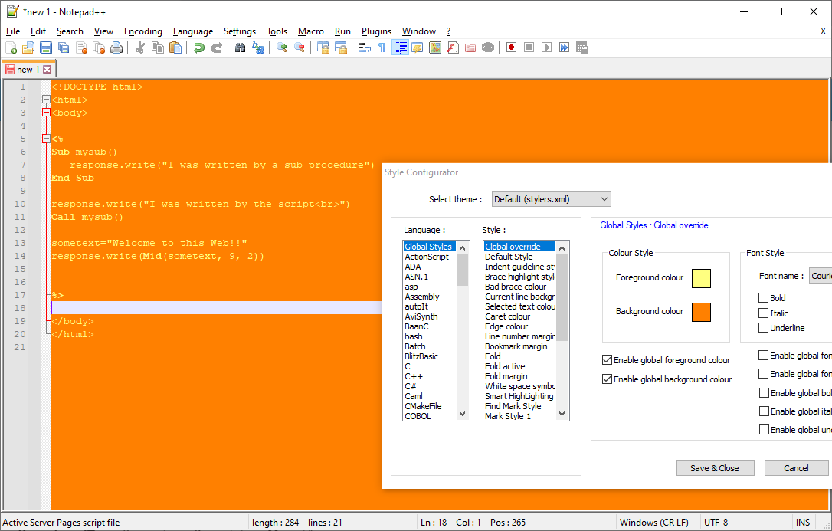Click the Cancel button in Style Configurator

(x=796, y=468)
